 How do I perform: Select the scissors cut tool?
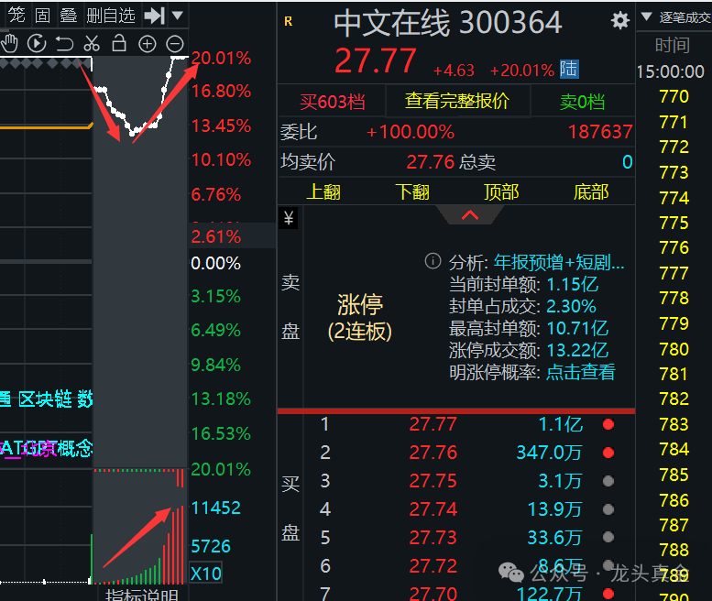click(x=92, y=44)
